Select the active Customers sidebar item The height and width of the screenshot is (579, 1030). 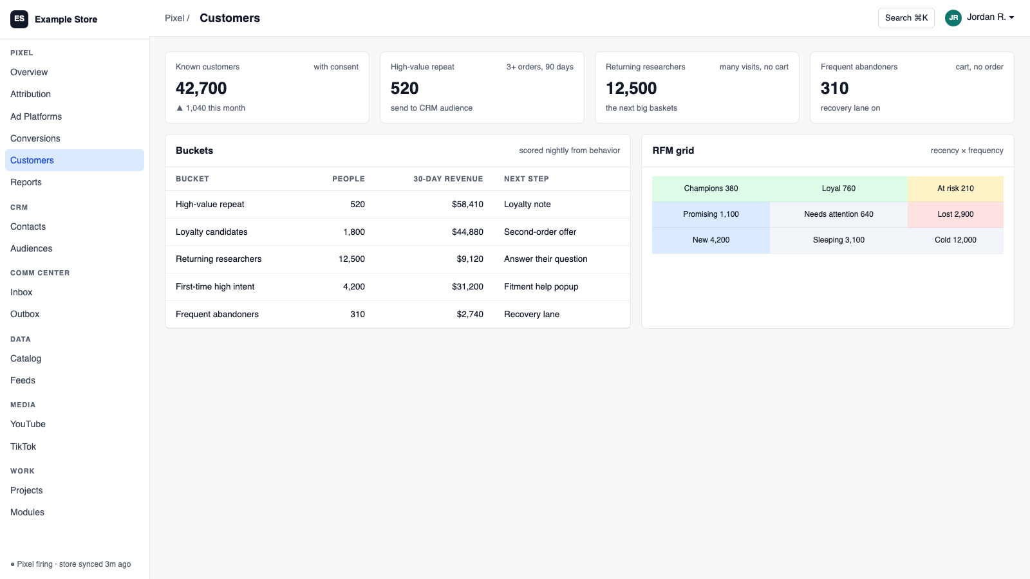click(75, 160)
